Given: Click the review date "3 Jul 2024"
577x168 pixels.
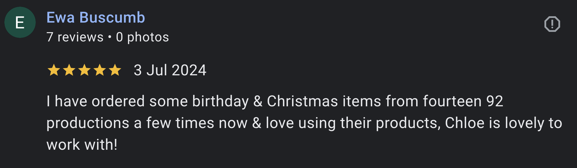Looking at the screenshot, I should click(x=170, y=70).
